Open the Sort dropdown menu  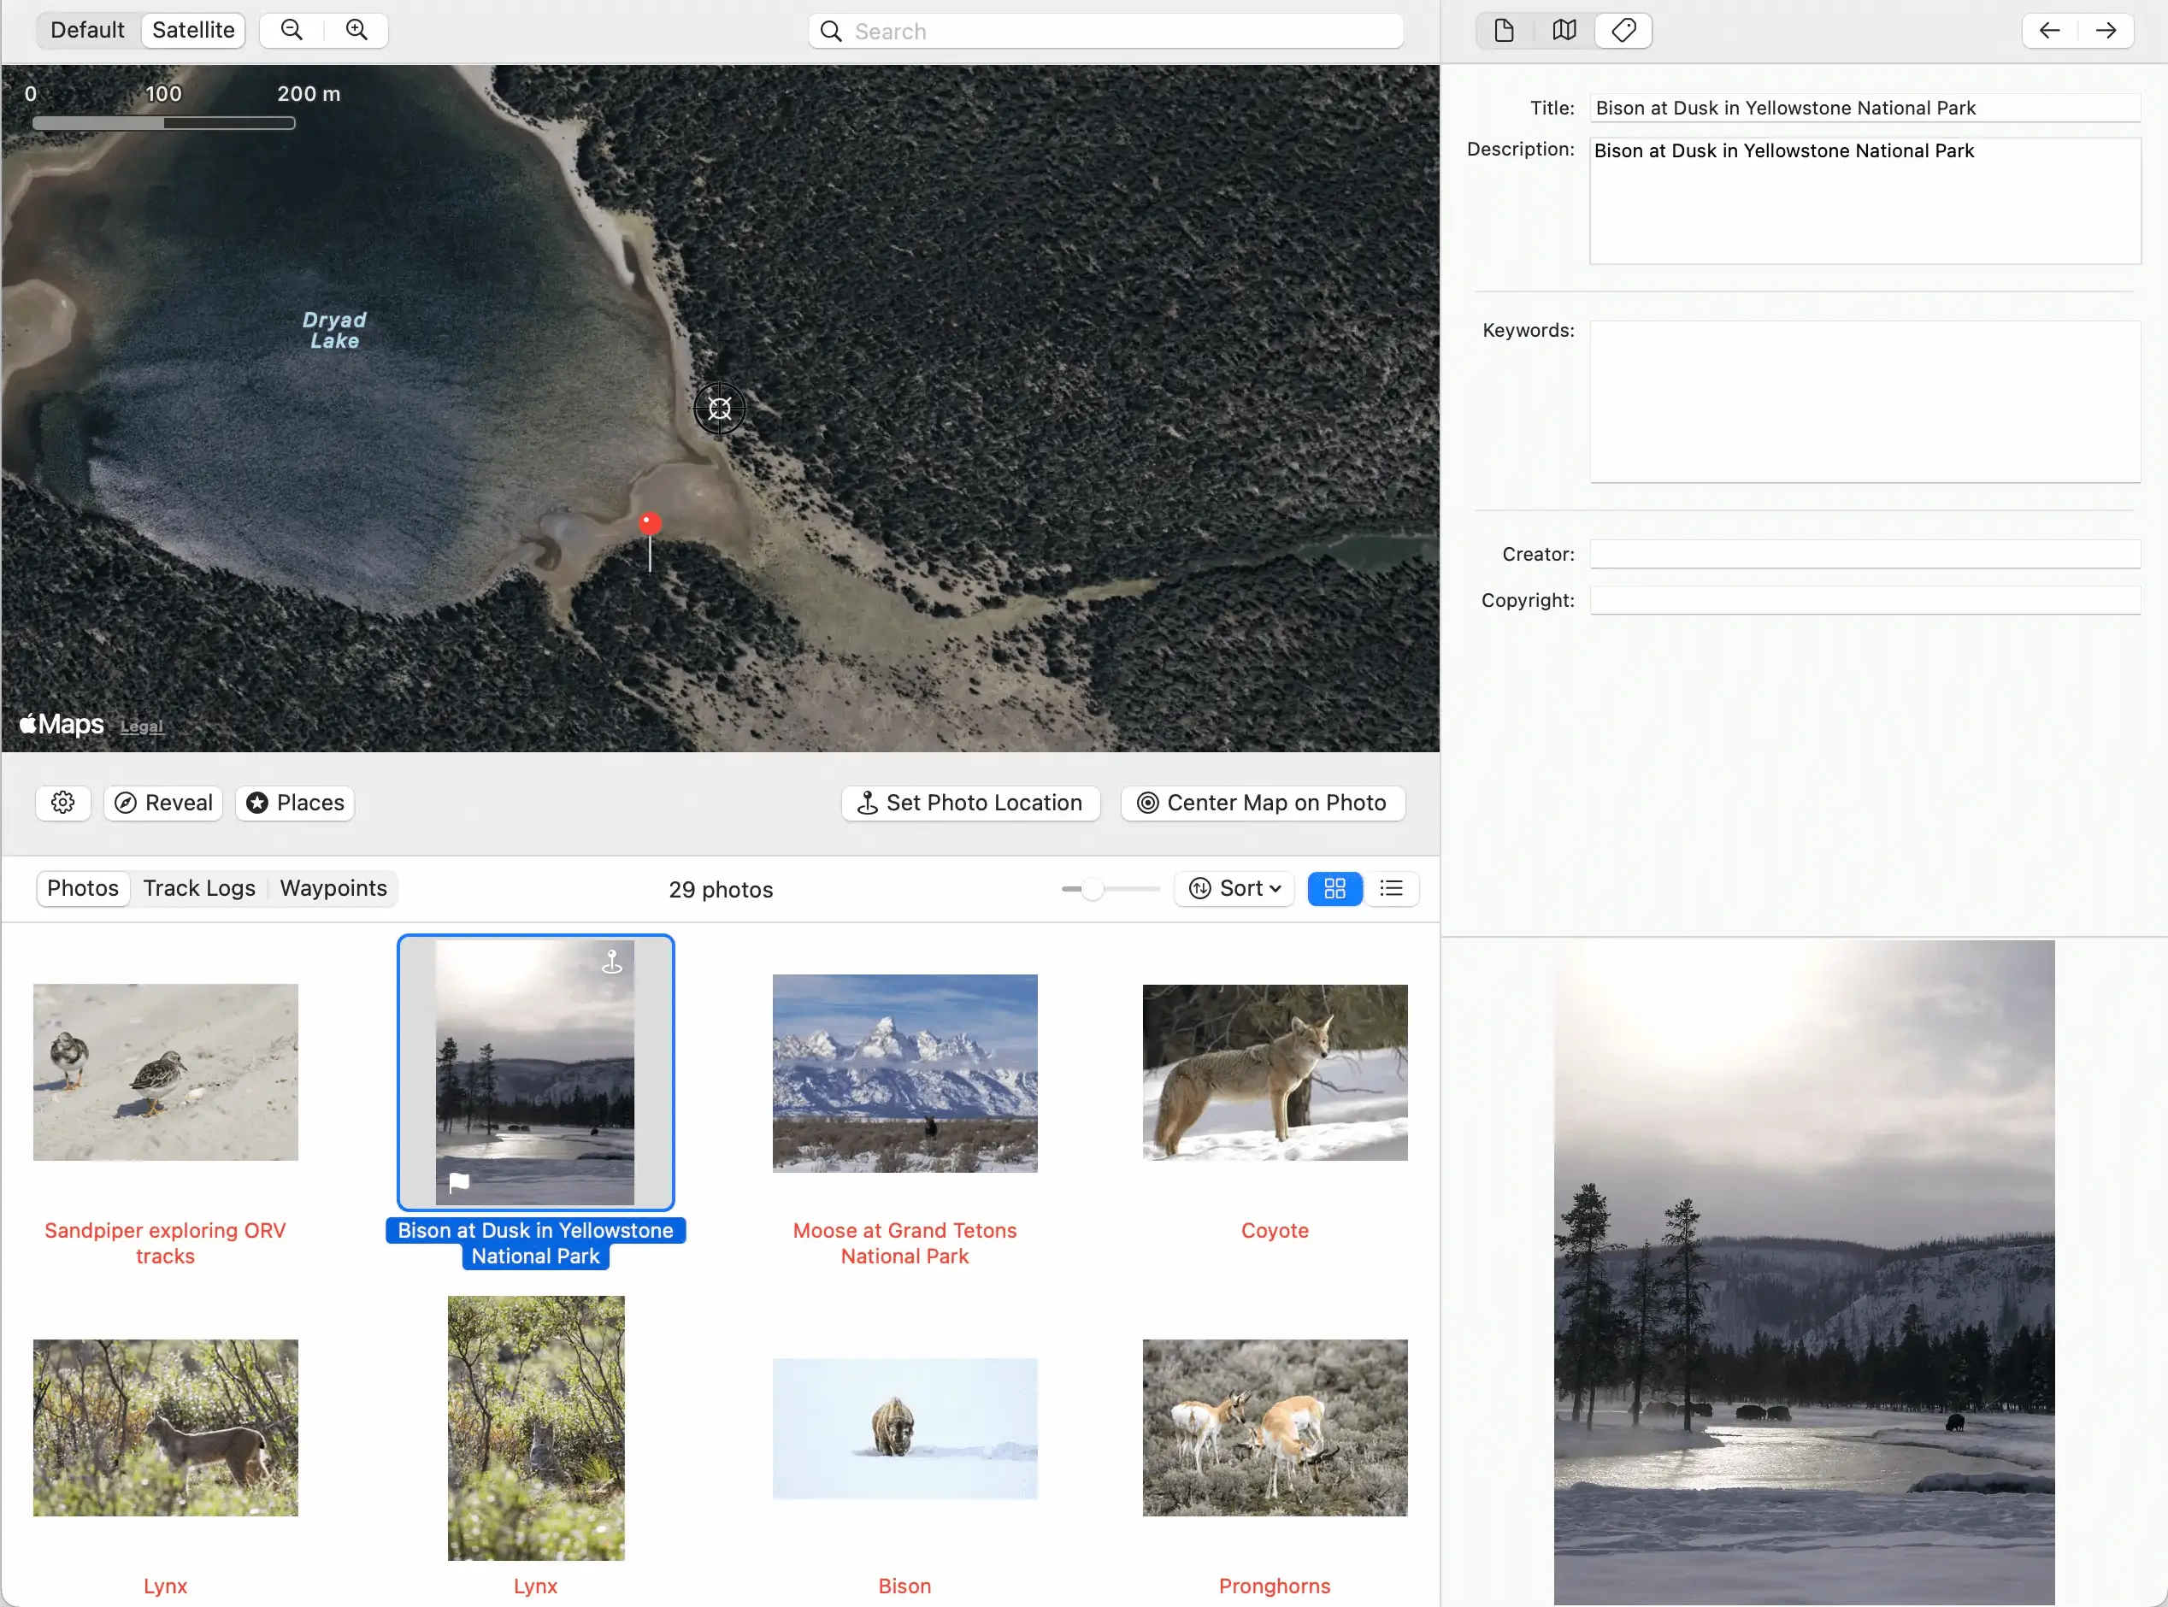(x=1235, y=888)
